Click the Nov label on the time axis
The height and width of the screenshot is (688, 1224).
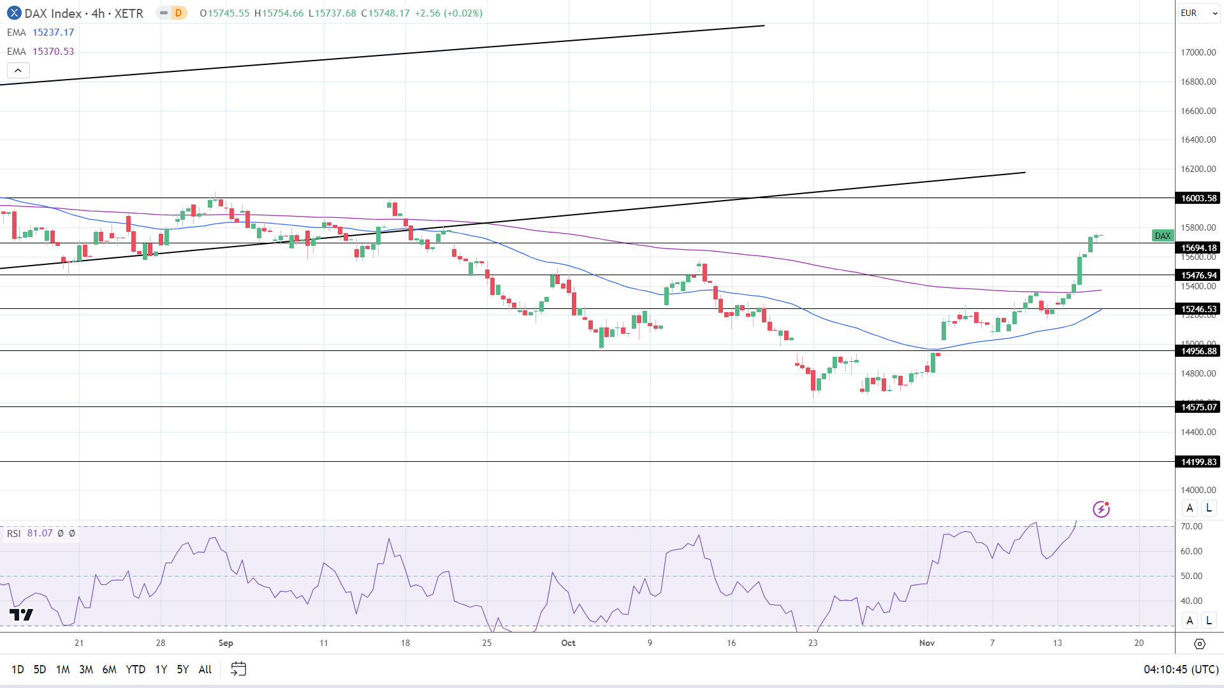pos(927,643)
